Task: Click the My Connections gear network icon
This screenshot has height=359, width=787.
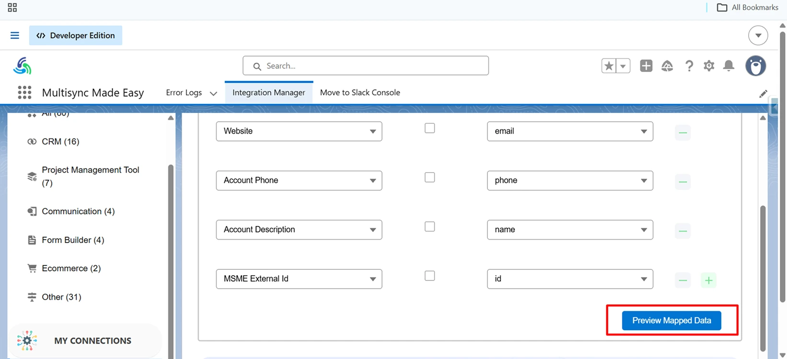Action: (27, 341)
